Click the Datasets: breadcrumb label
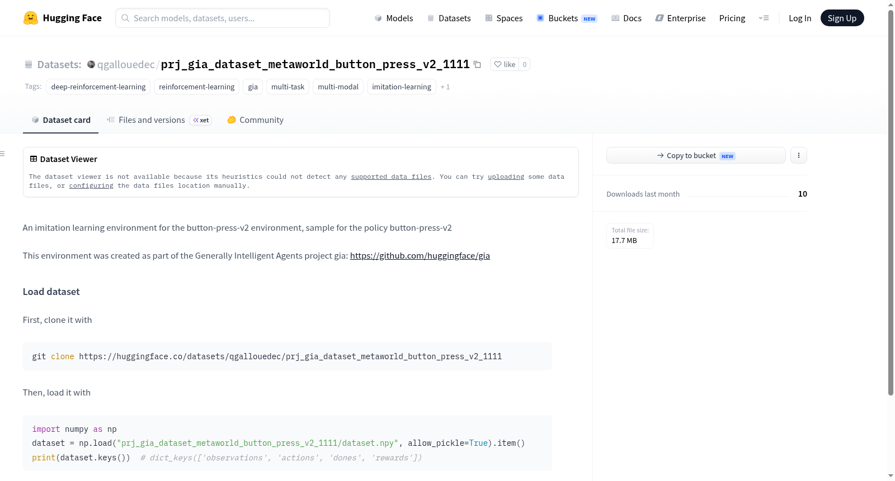The width and height of the screenshot is (895, 481). pos(59,64)
